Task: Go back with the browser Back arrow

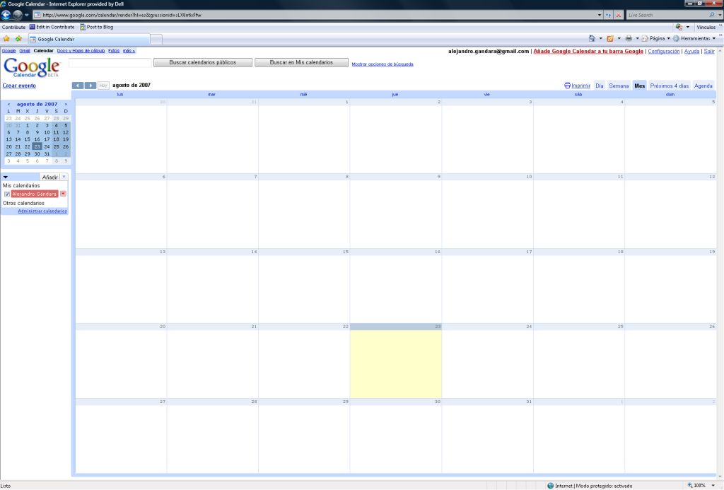Action: [x=6, y=15]
